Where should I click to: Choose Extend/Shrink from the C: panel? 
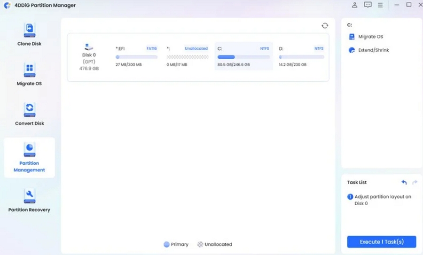[x=373, y=50]
